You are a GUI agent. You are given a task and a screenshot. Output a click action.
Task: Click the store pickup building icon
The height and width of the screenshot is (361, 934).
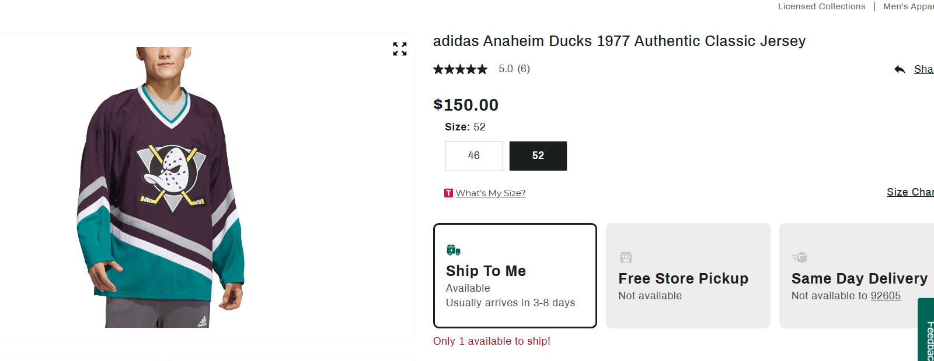click(626, 257)
